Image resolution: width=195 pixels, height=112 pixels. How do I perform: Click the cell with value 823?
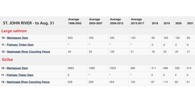[70, 38]
